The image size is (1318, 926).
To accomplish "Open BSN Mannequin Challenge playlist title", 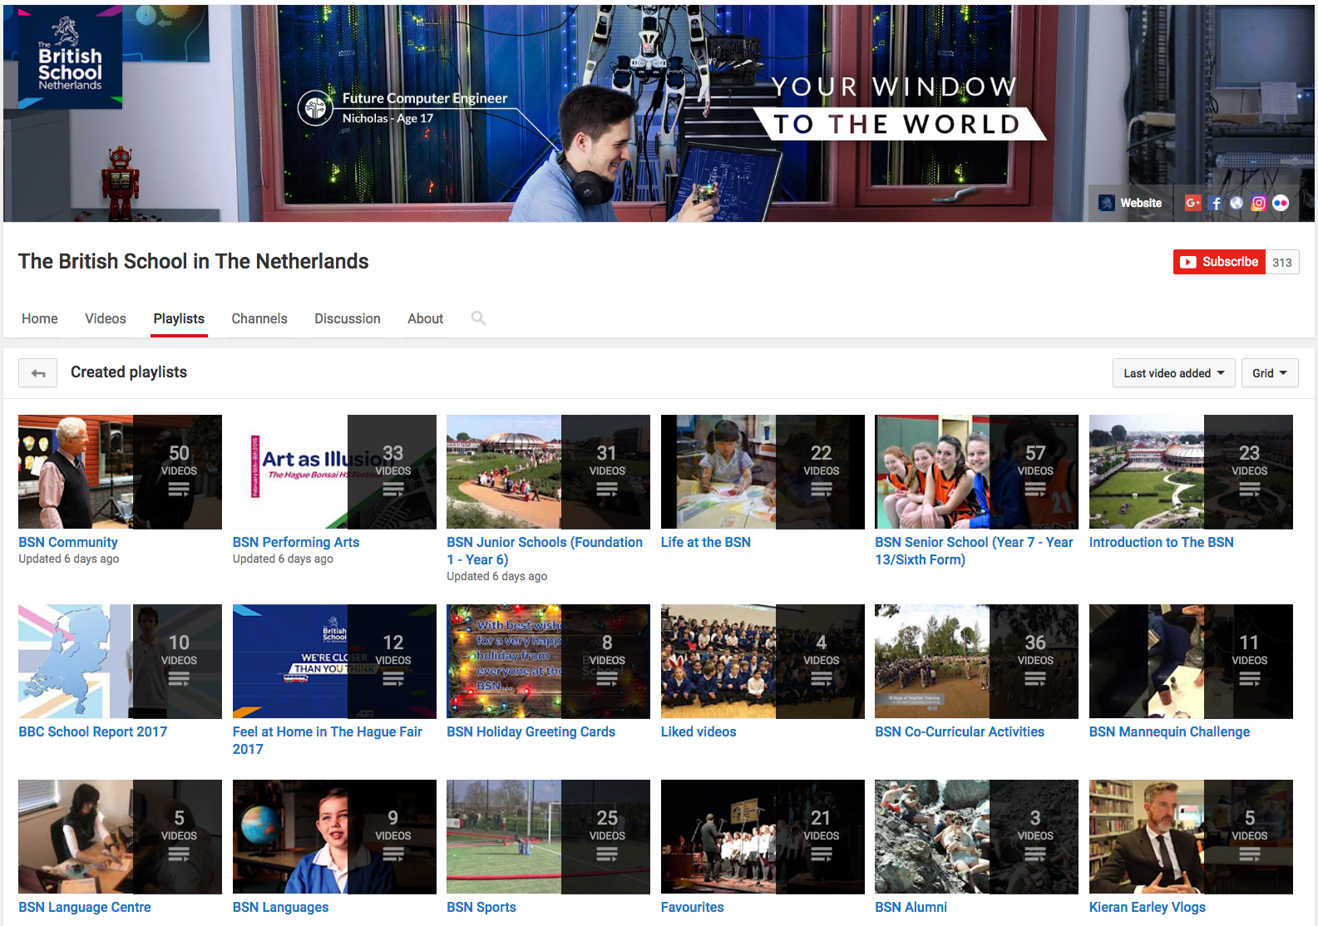I will pyautogui.click(x=1169, y=731).
